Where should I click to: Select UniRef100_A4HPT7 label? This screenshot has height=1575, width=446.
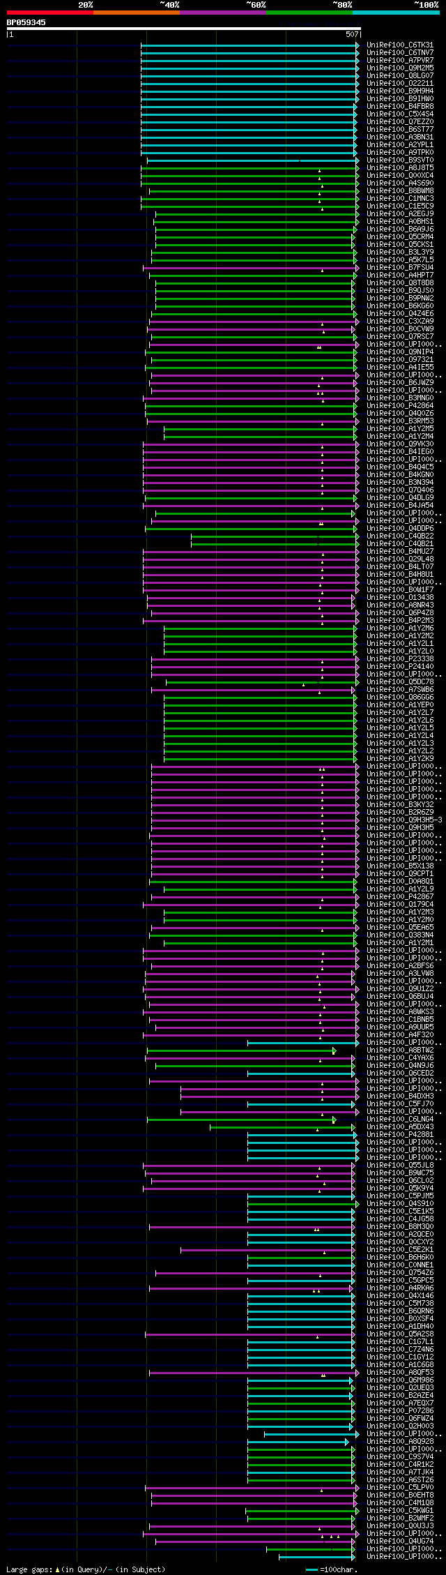pyautogui.click(x=400, y=275)
